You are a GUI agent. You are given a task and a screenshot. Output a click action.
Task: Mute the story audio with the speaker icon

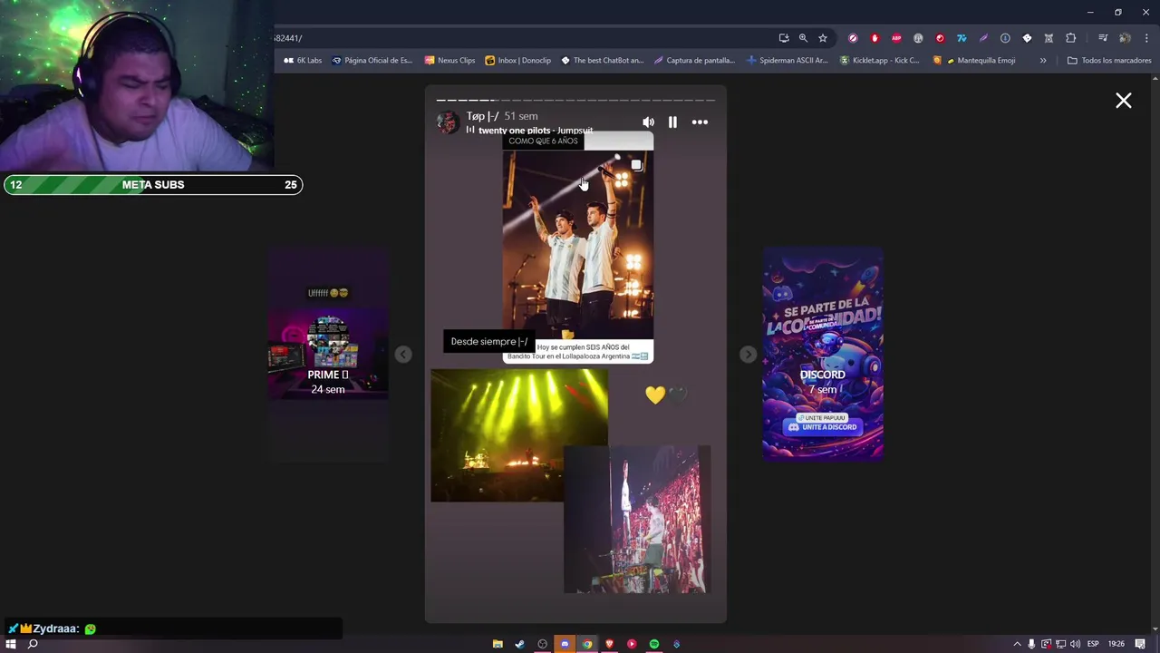(648, 122)
